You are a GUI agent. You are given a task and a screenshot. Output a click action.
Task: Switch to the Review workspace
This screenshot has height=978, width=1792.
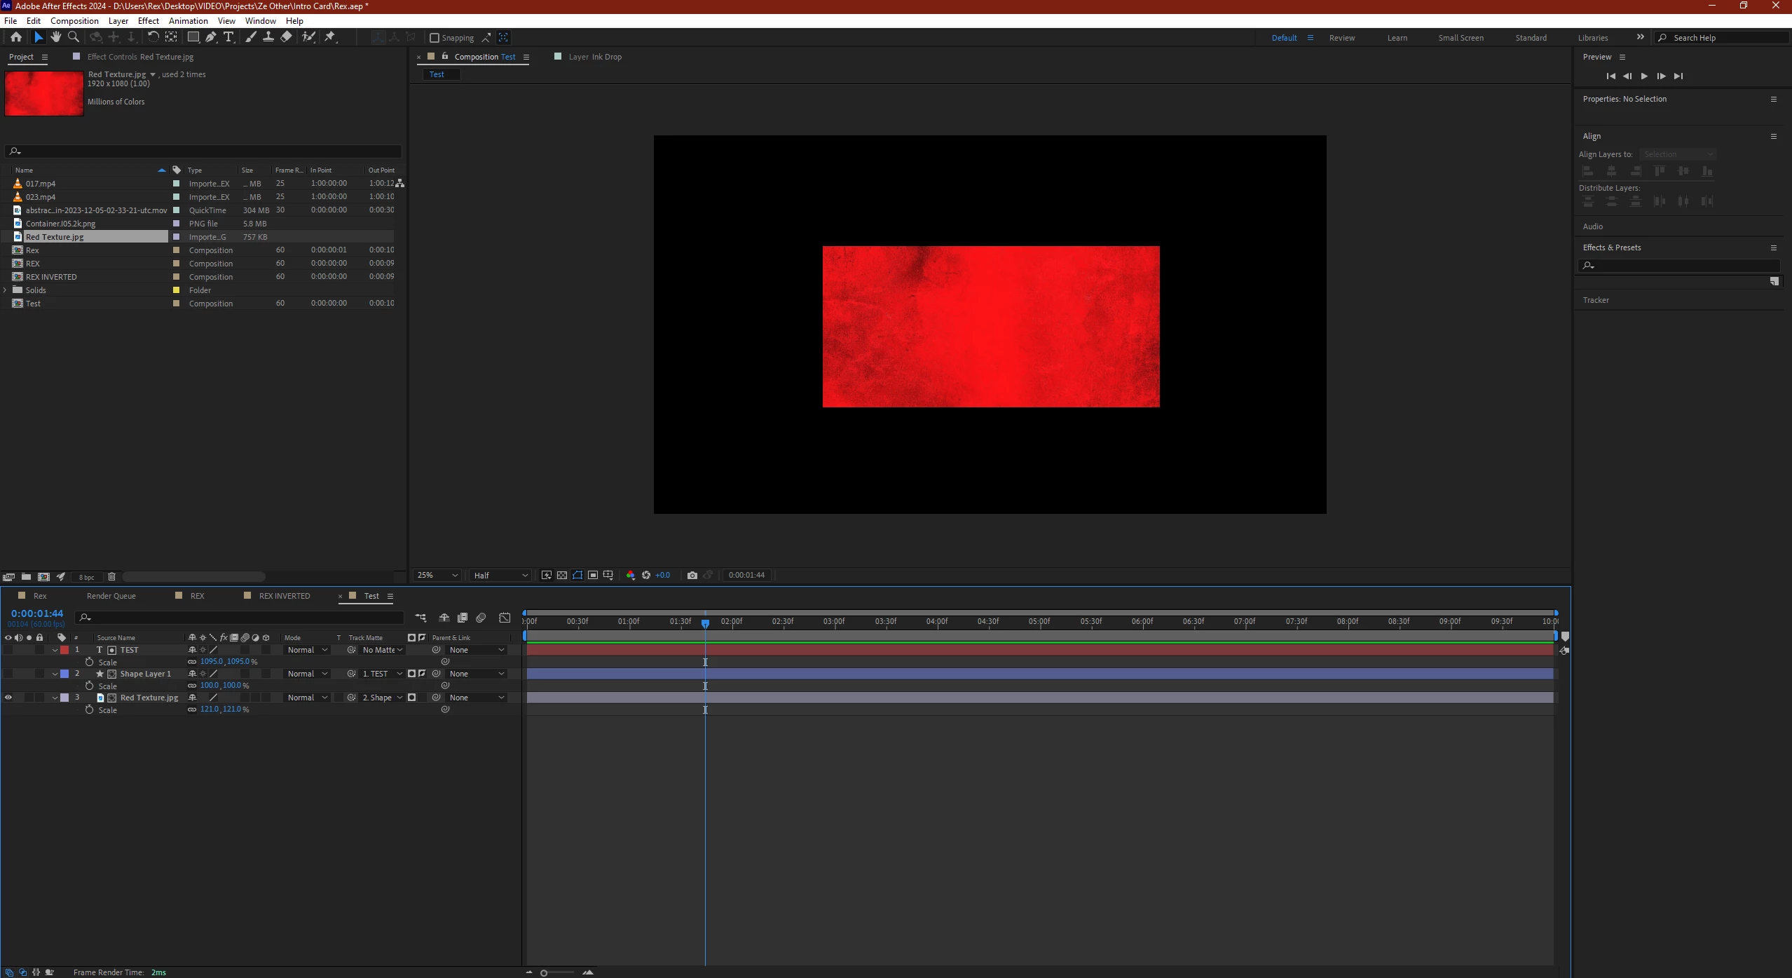point(1341,38)
